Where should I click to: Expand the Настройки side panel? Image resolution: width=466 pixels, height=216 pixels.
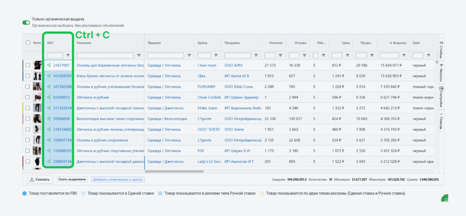pyautogui.click(x=441, y=96)
